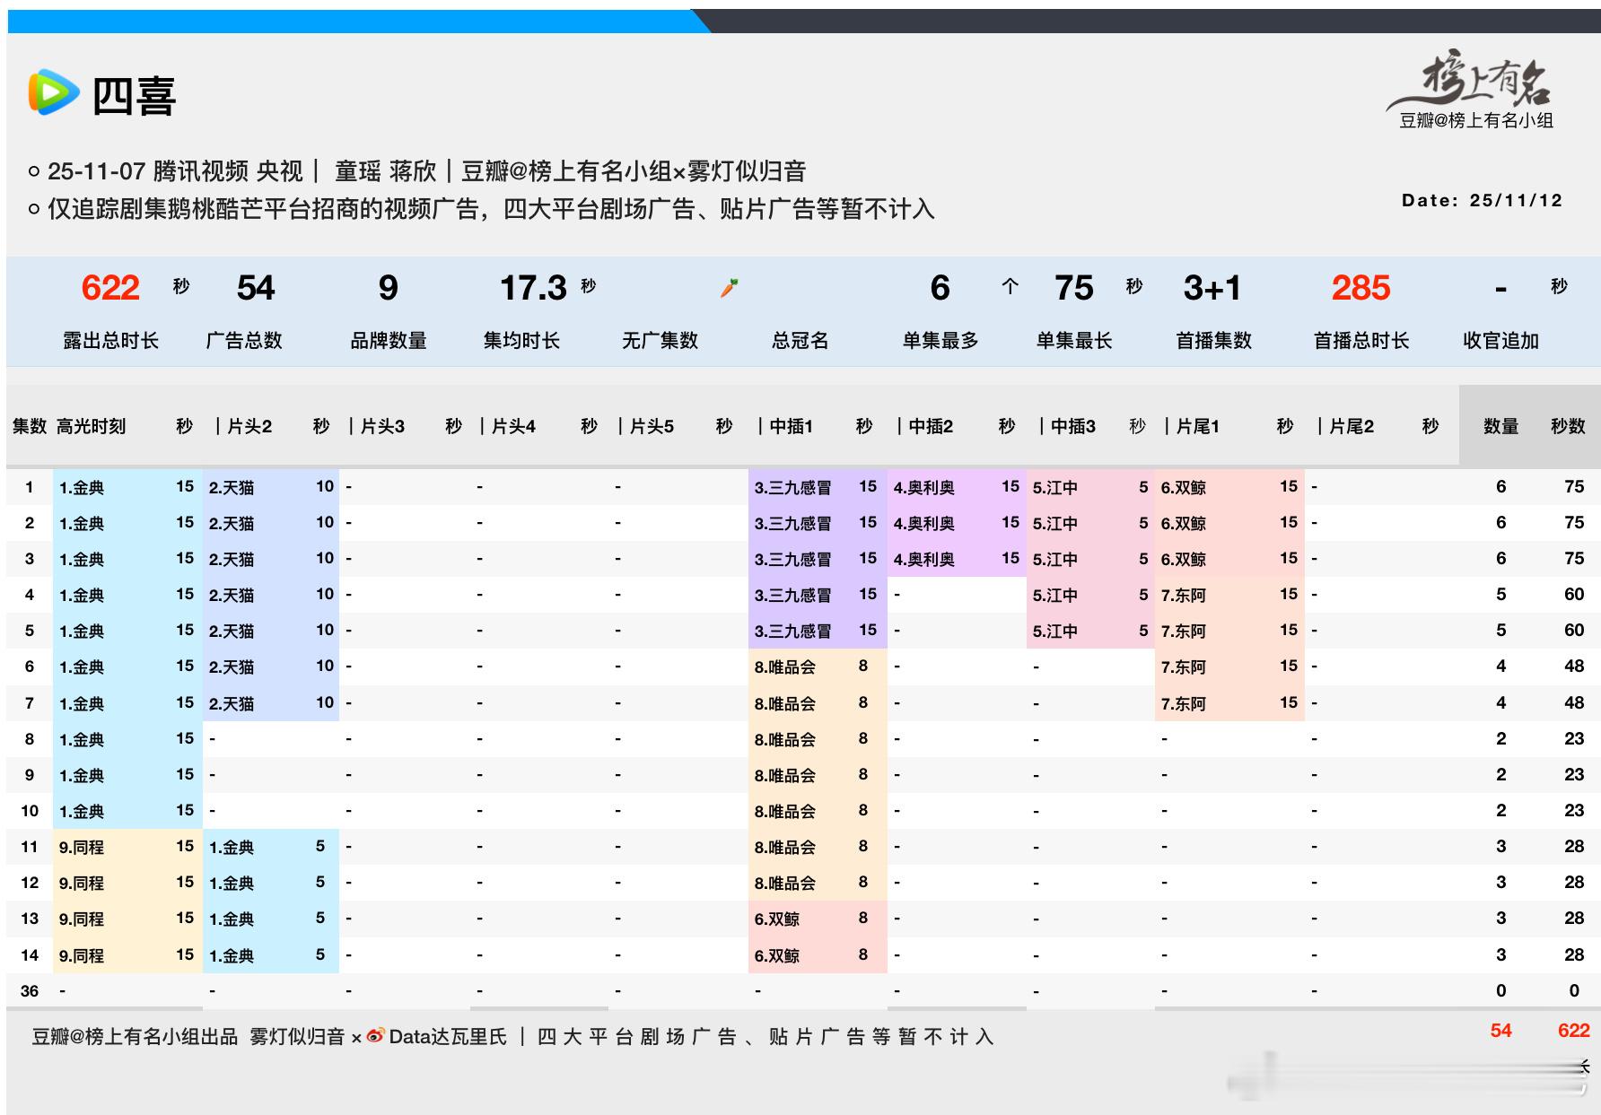Click 1.金典 in episode 8 row
The width and height of the screenshot is (1601, 1115).
pyautogui.click(x=82, y=739)
